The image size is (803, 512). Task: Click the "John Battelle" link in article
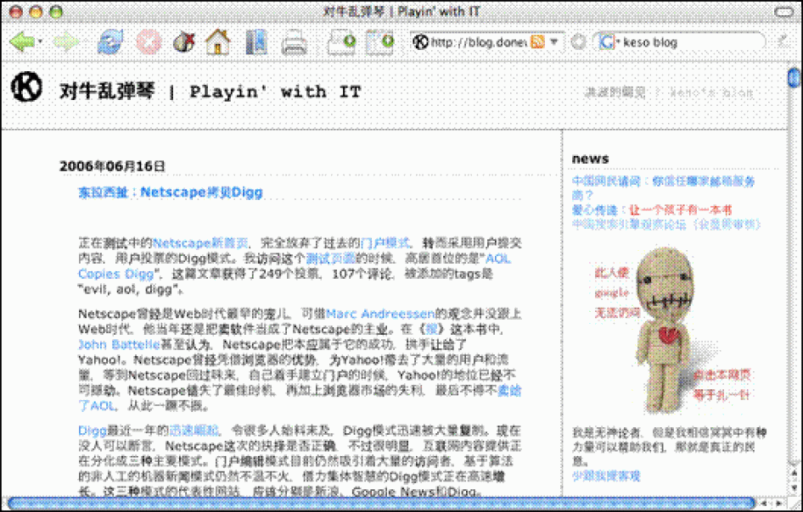118,344
